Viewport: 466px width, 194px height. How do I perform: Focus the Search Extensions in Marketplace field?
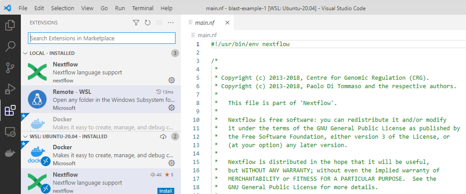tap(102, 38)
